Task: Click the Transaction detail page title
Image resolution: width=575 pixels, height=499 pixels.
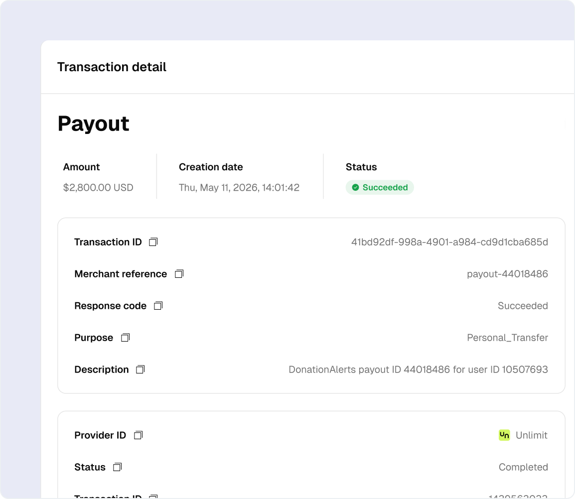Action: (112, 67)
